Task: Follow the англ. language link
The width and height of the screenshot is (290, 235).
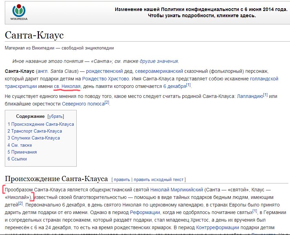Action: (x=43, y=71)
